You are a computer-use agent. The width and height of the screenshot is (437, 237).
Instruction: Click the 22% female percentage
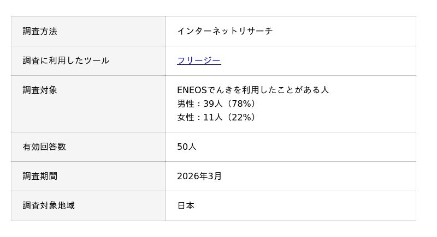[x=240, y=117]
